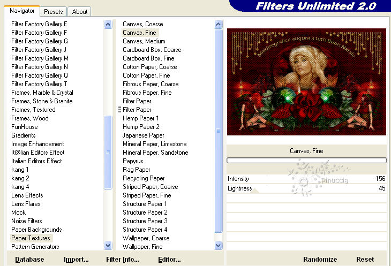Click the progress bar under Canvas, Fine

pyautogui.click(x=306, y=161)
